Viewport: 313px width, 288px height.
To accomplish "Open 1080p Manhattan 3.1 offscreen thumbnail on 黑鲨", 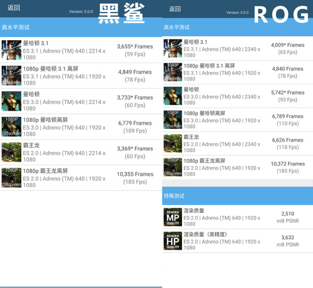I will click(x=11, y=76).
